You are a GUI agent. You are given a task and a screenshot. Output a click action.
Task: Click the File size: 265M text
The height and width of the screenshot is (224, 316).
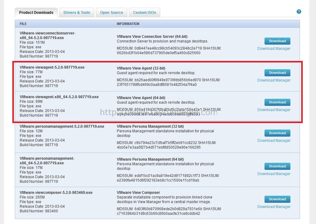pos(32,197)
